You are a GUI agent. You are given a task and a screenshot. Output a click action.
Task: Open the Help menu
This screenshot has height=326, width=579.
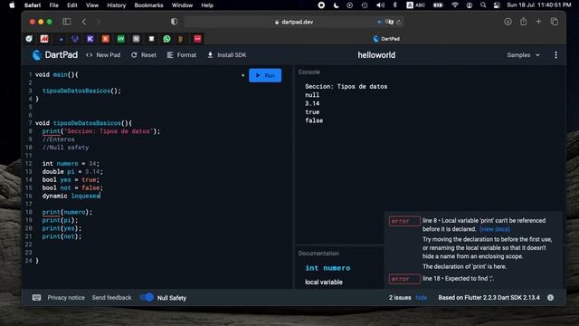207,5
